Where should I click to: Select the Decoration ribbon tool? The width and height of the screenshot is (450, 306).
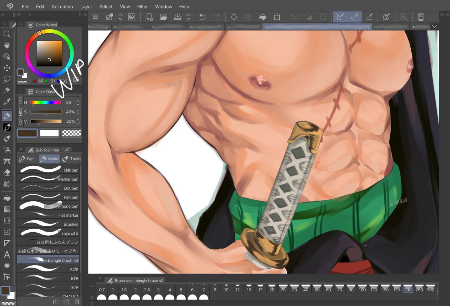click(7, 161)
